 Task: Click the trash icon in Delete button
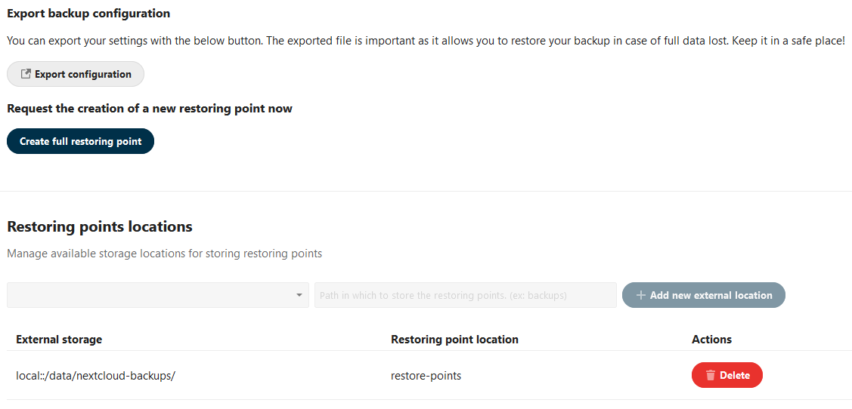point(710,375)
